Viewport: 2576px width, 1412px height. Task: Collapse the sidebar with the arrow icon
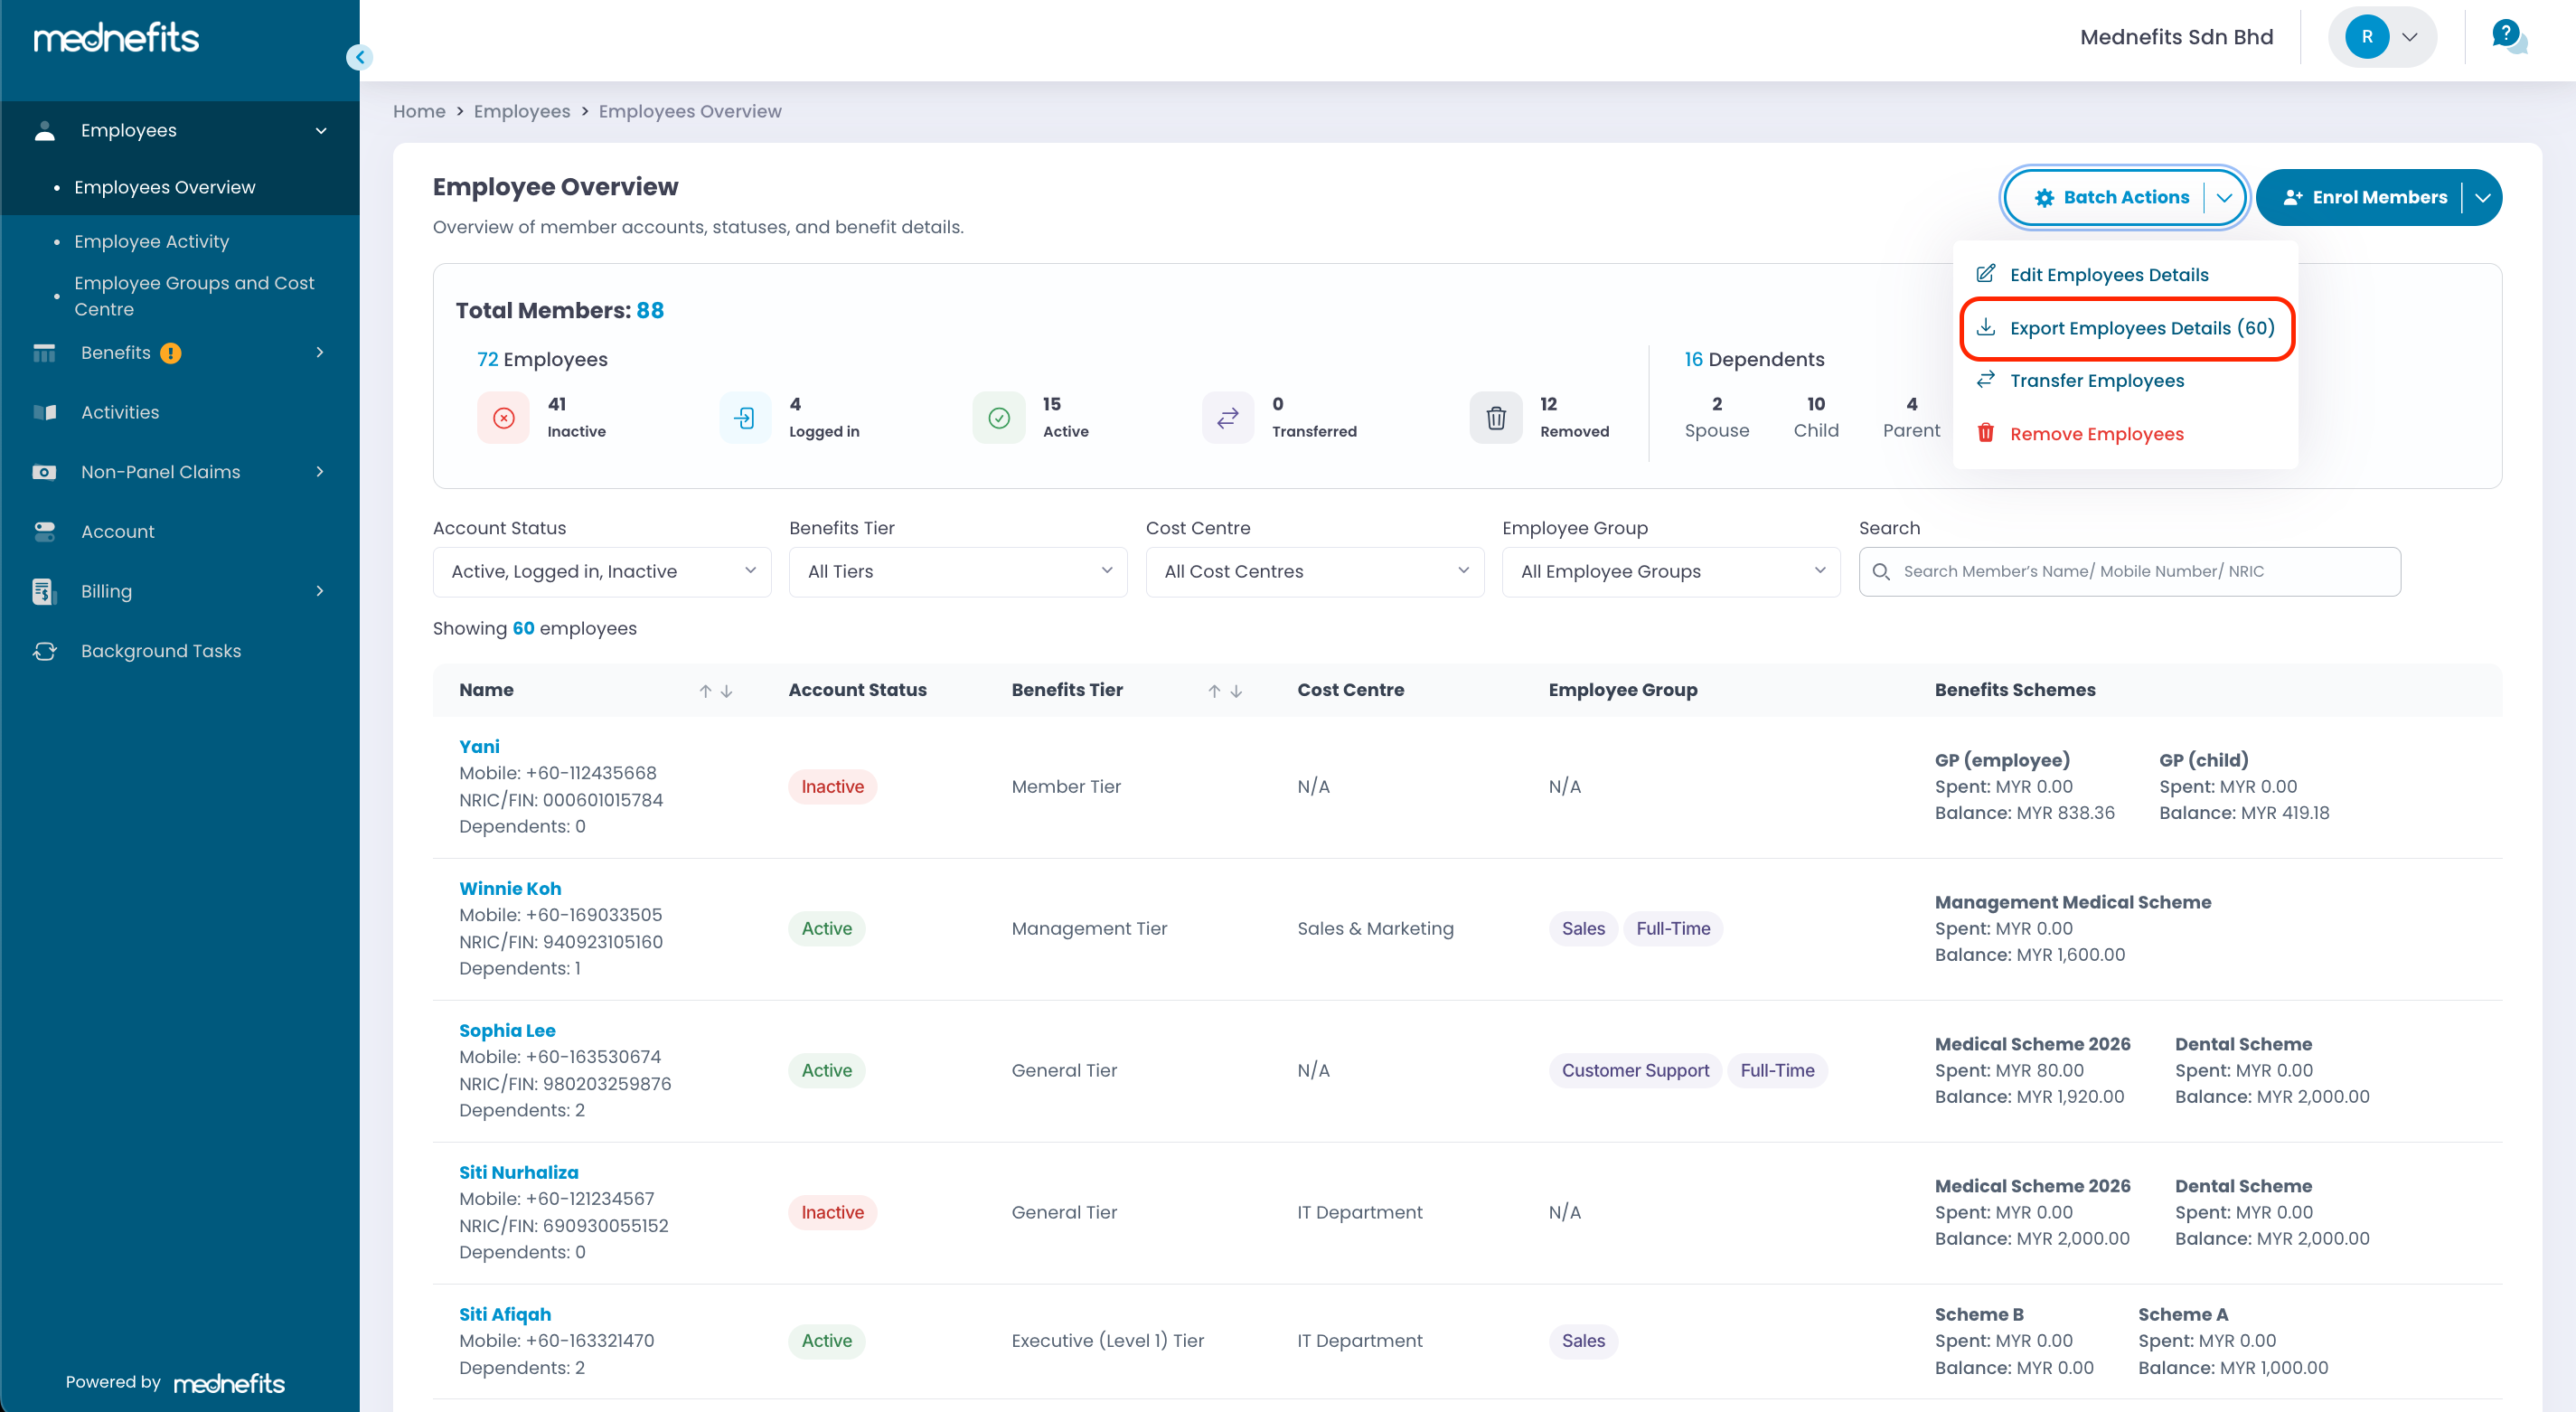(359, 57)
